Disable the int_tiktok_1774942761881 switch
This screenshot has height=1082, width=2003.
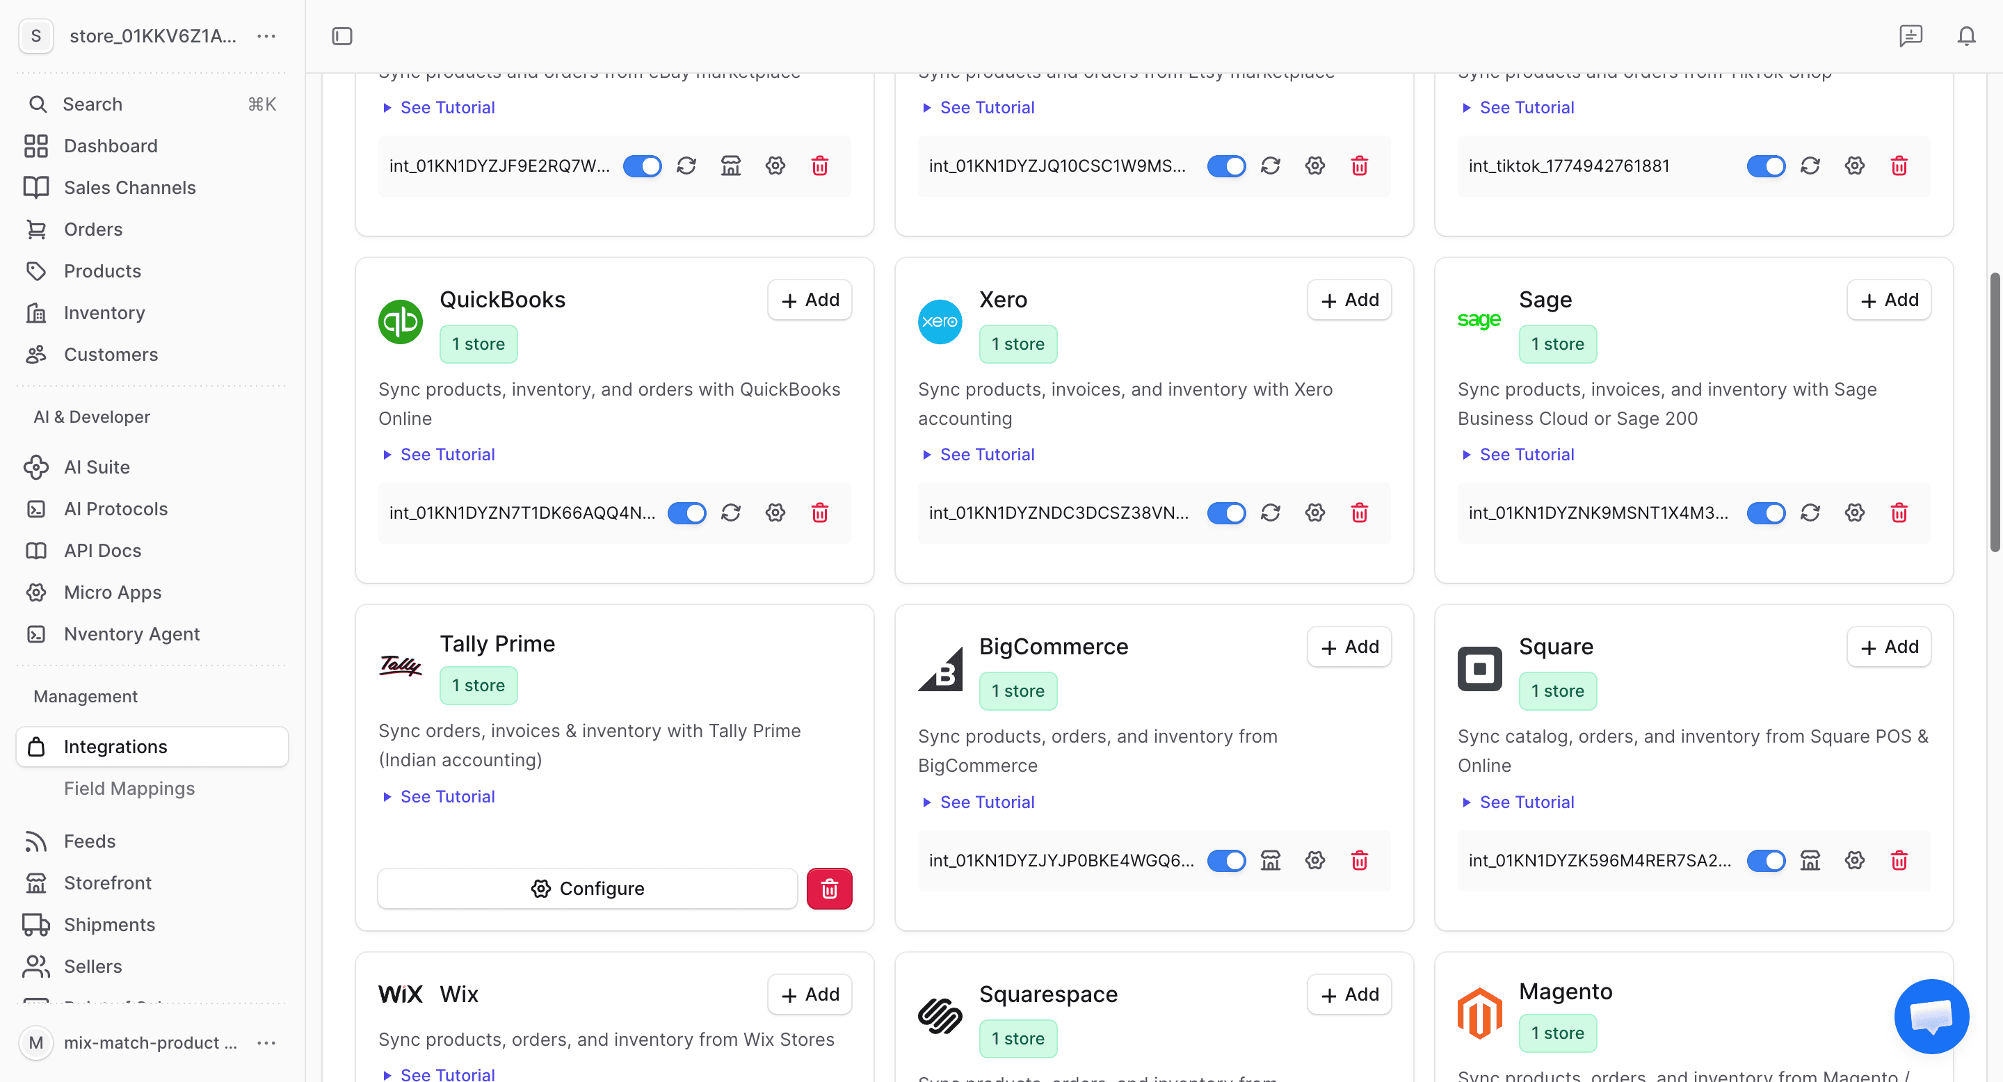click(x=1766, y=165)
